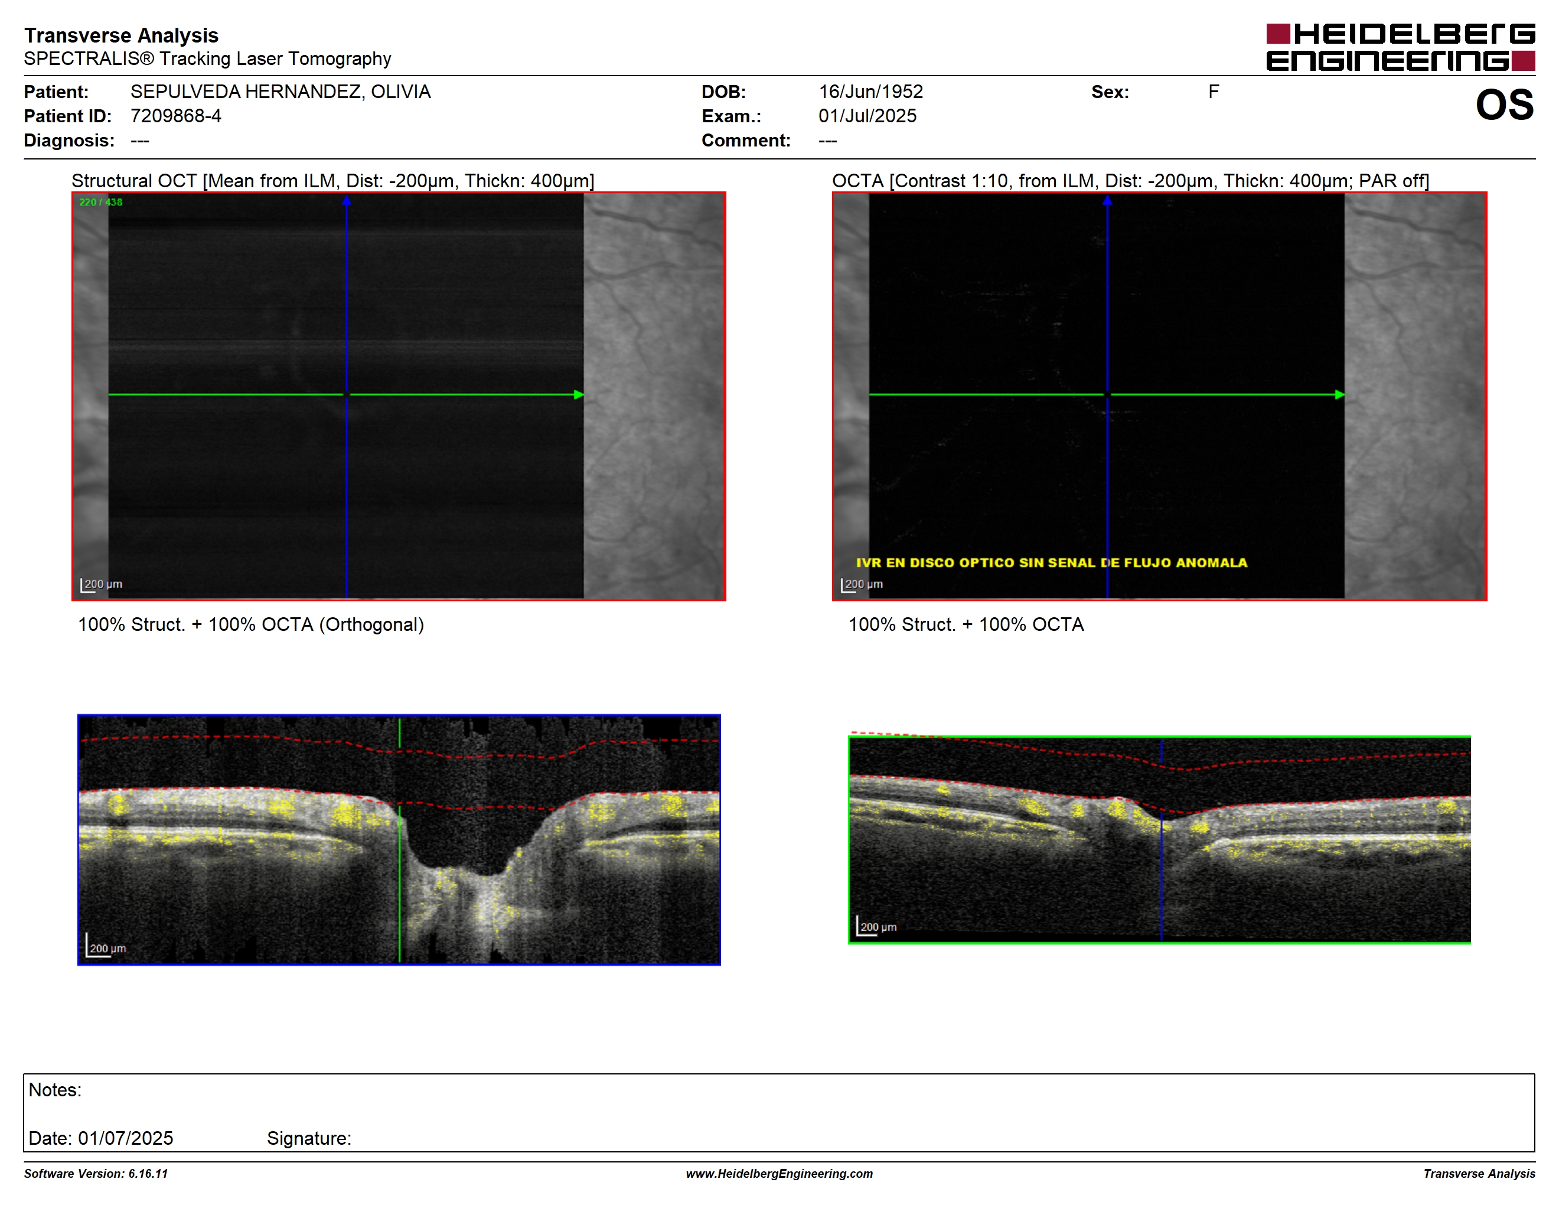Click patient name SEPULVEDA HERNANDEZ, OLIVIA

click(x=281, y=92)
